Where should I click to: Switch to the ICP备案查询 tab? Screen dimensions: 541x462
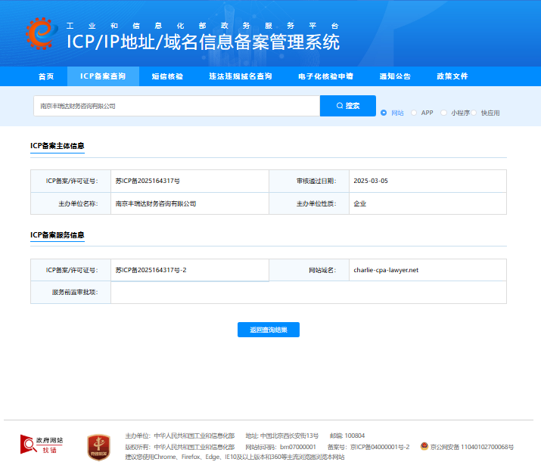[x=103, y=76]
